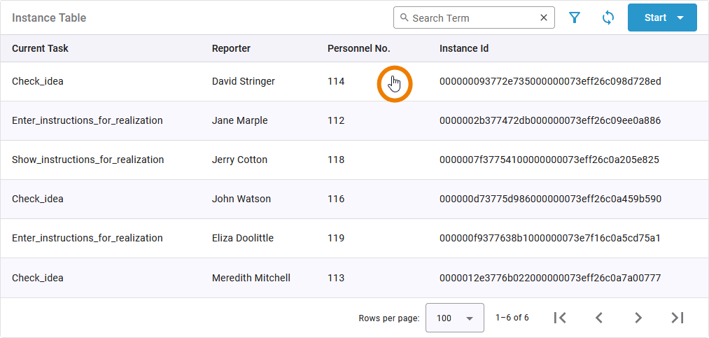The width and height of the screenshot is (709, 338).
Task: Clear the search term with X icon
Action: (x=544, y=17)
